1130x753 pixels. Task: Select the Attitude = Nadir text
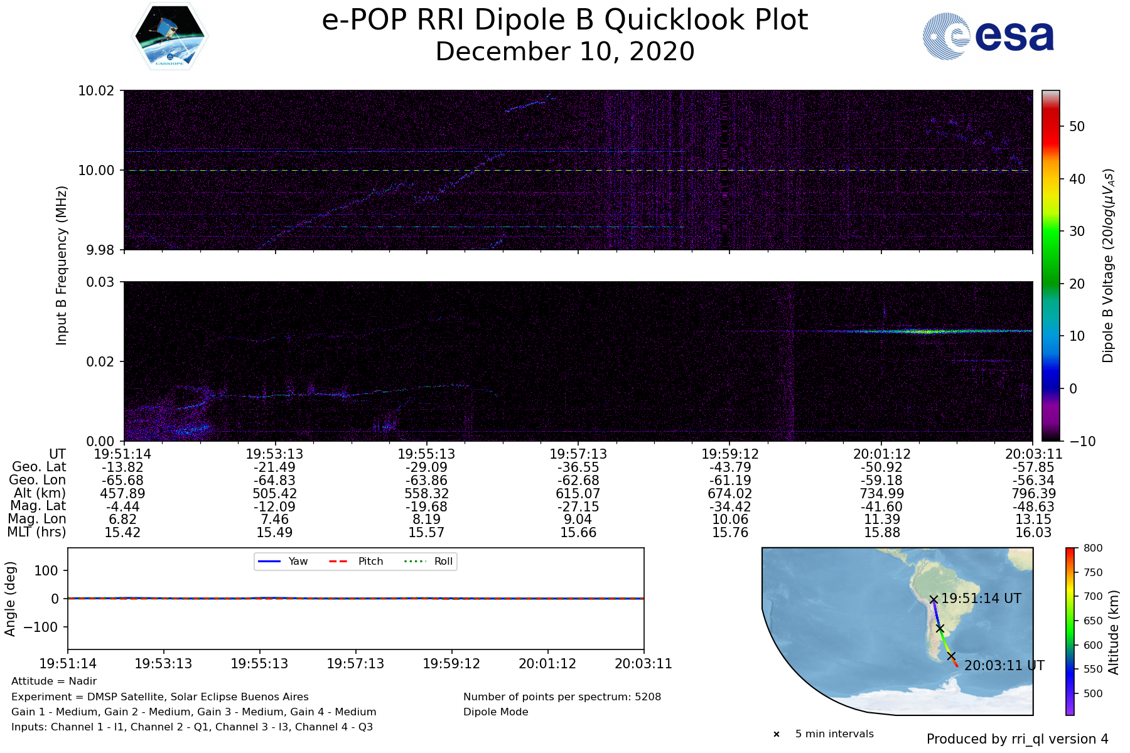point(54,681)
